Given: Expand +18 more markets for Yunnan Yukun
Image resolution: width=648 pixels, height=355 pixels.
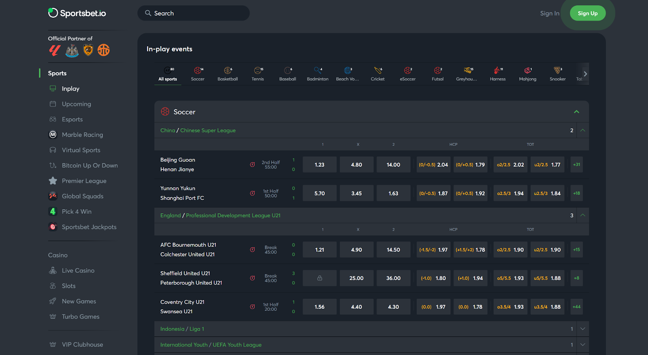Looking at the screenshot, I should [576, 193].
